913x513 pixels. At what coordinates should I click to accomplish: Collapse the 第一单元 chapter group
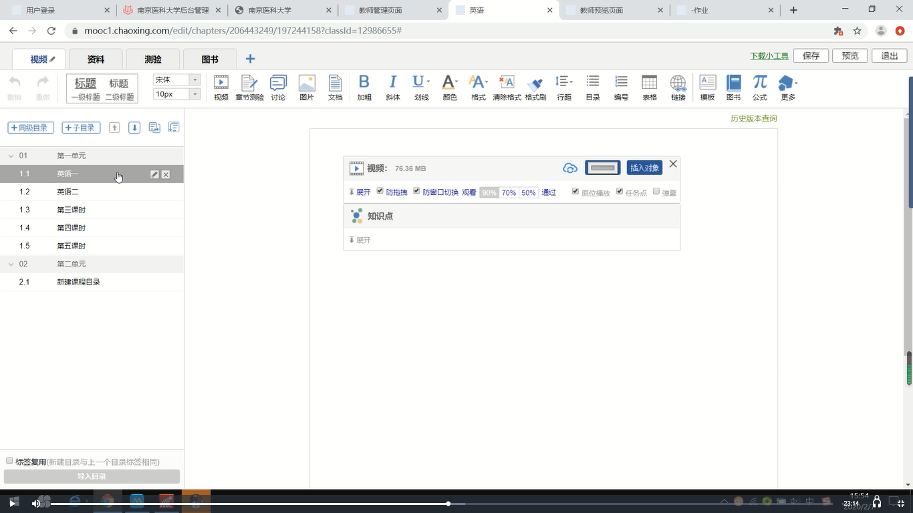click(x=11, y=156)
